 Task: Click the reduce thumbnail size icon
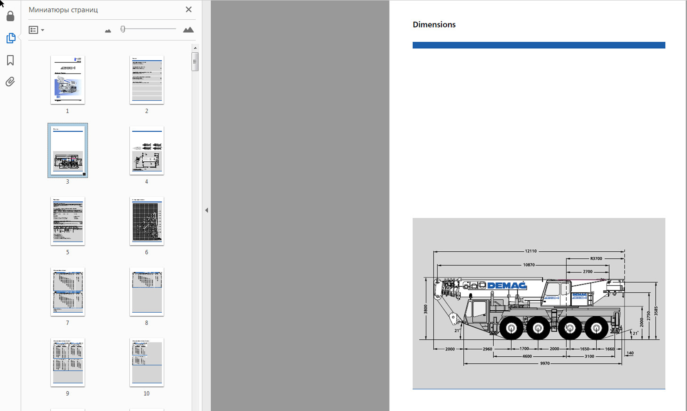[x=108, y=31]
